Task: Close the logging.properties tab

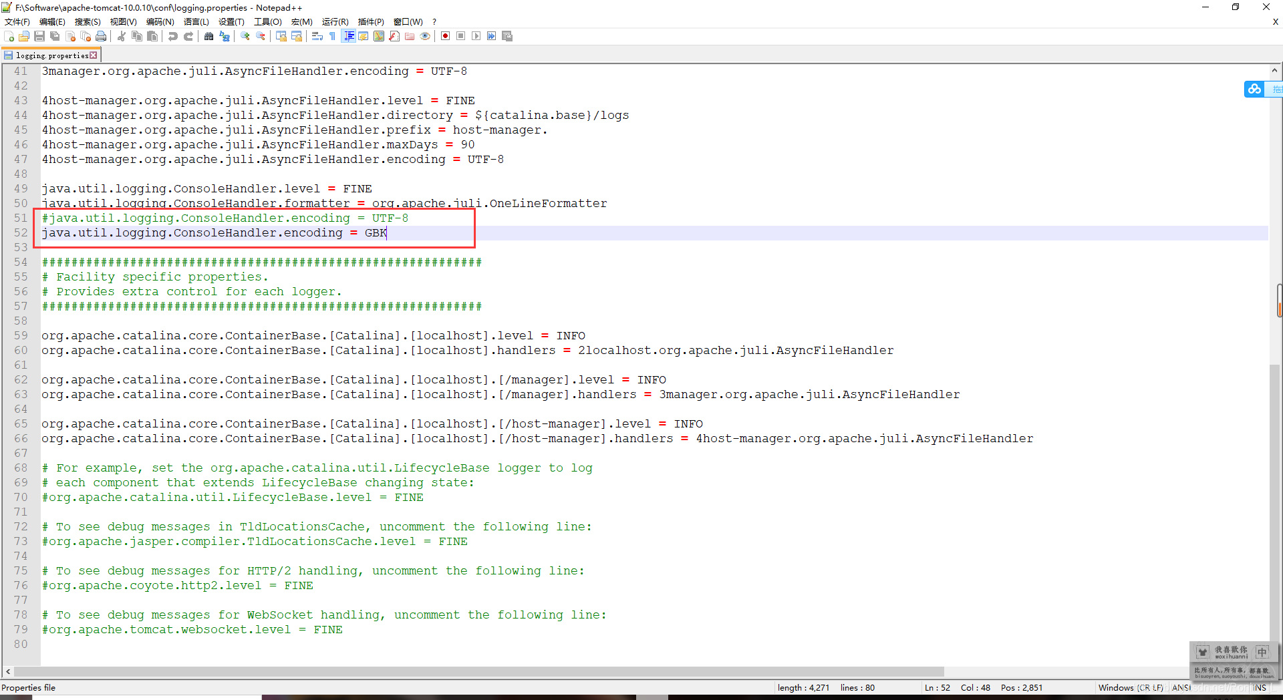Action: coord(94,55)
